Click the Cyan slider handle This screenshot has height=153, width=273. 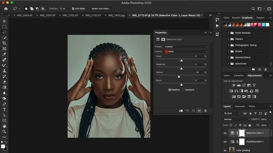181,60
